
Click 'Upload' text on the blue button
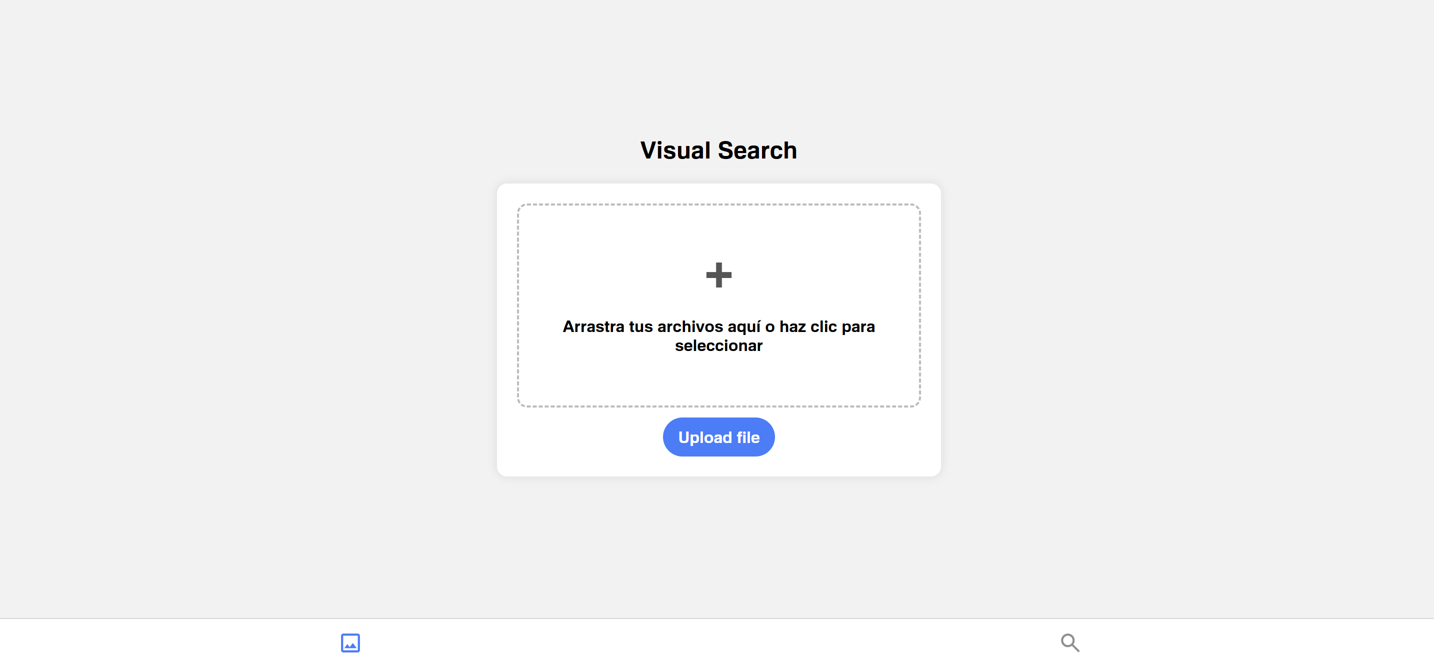pos(705,437)
